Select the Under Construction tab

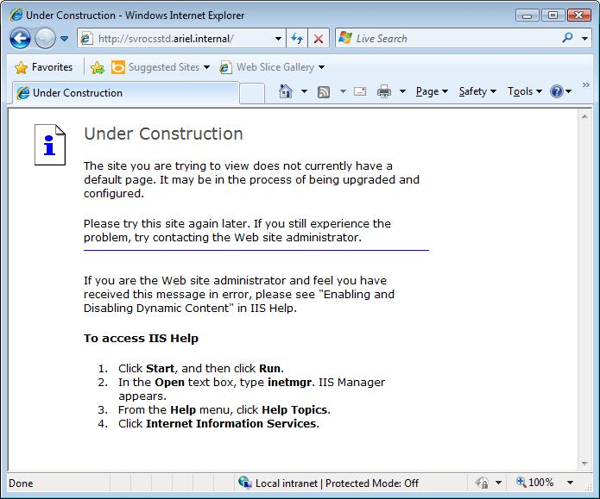[x=125, y=93]
